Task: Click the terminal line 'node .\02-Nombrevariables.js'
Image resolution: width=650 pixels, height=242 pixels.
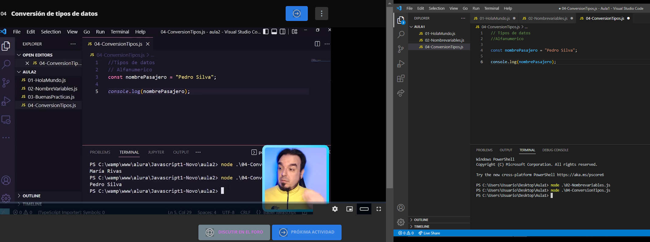Action: click(x=580, y=185)
